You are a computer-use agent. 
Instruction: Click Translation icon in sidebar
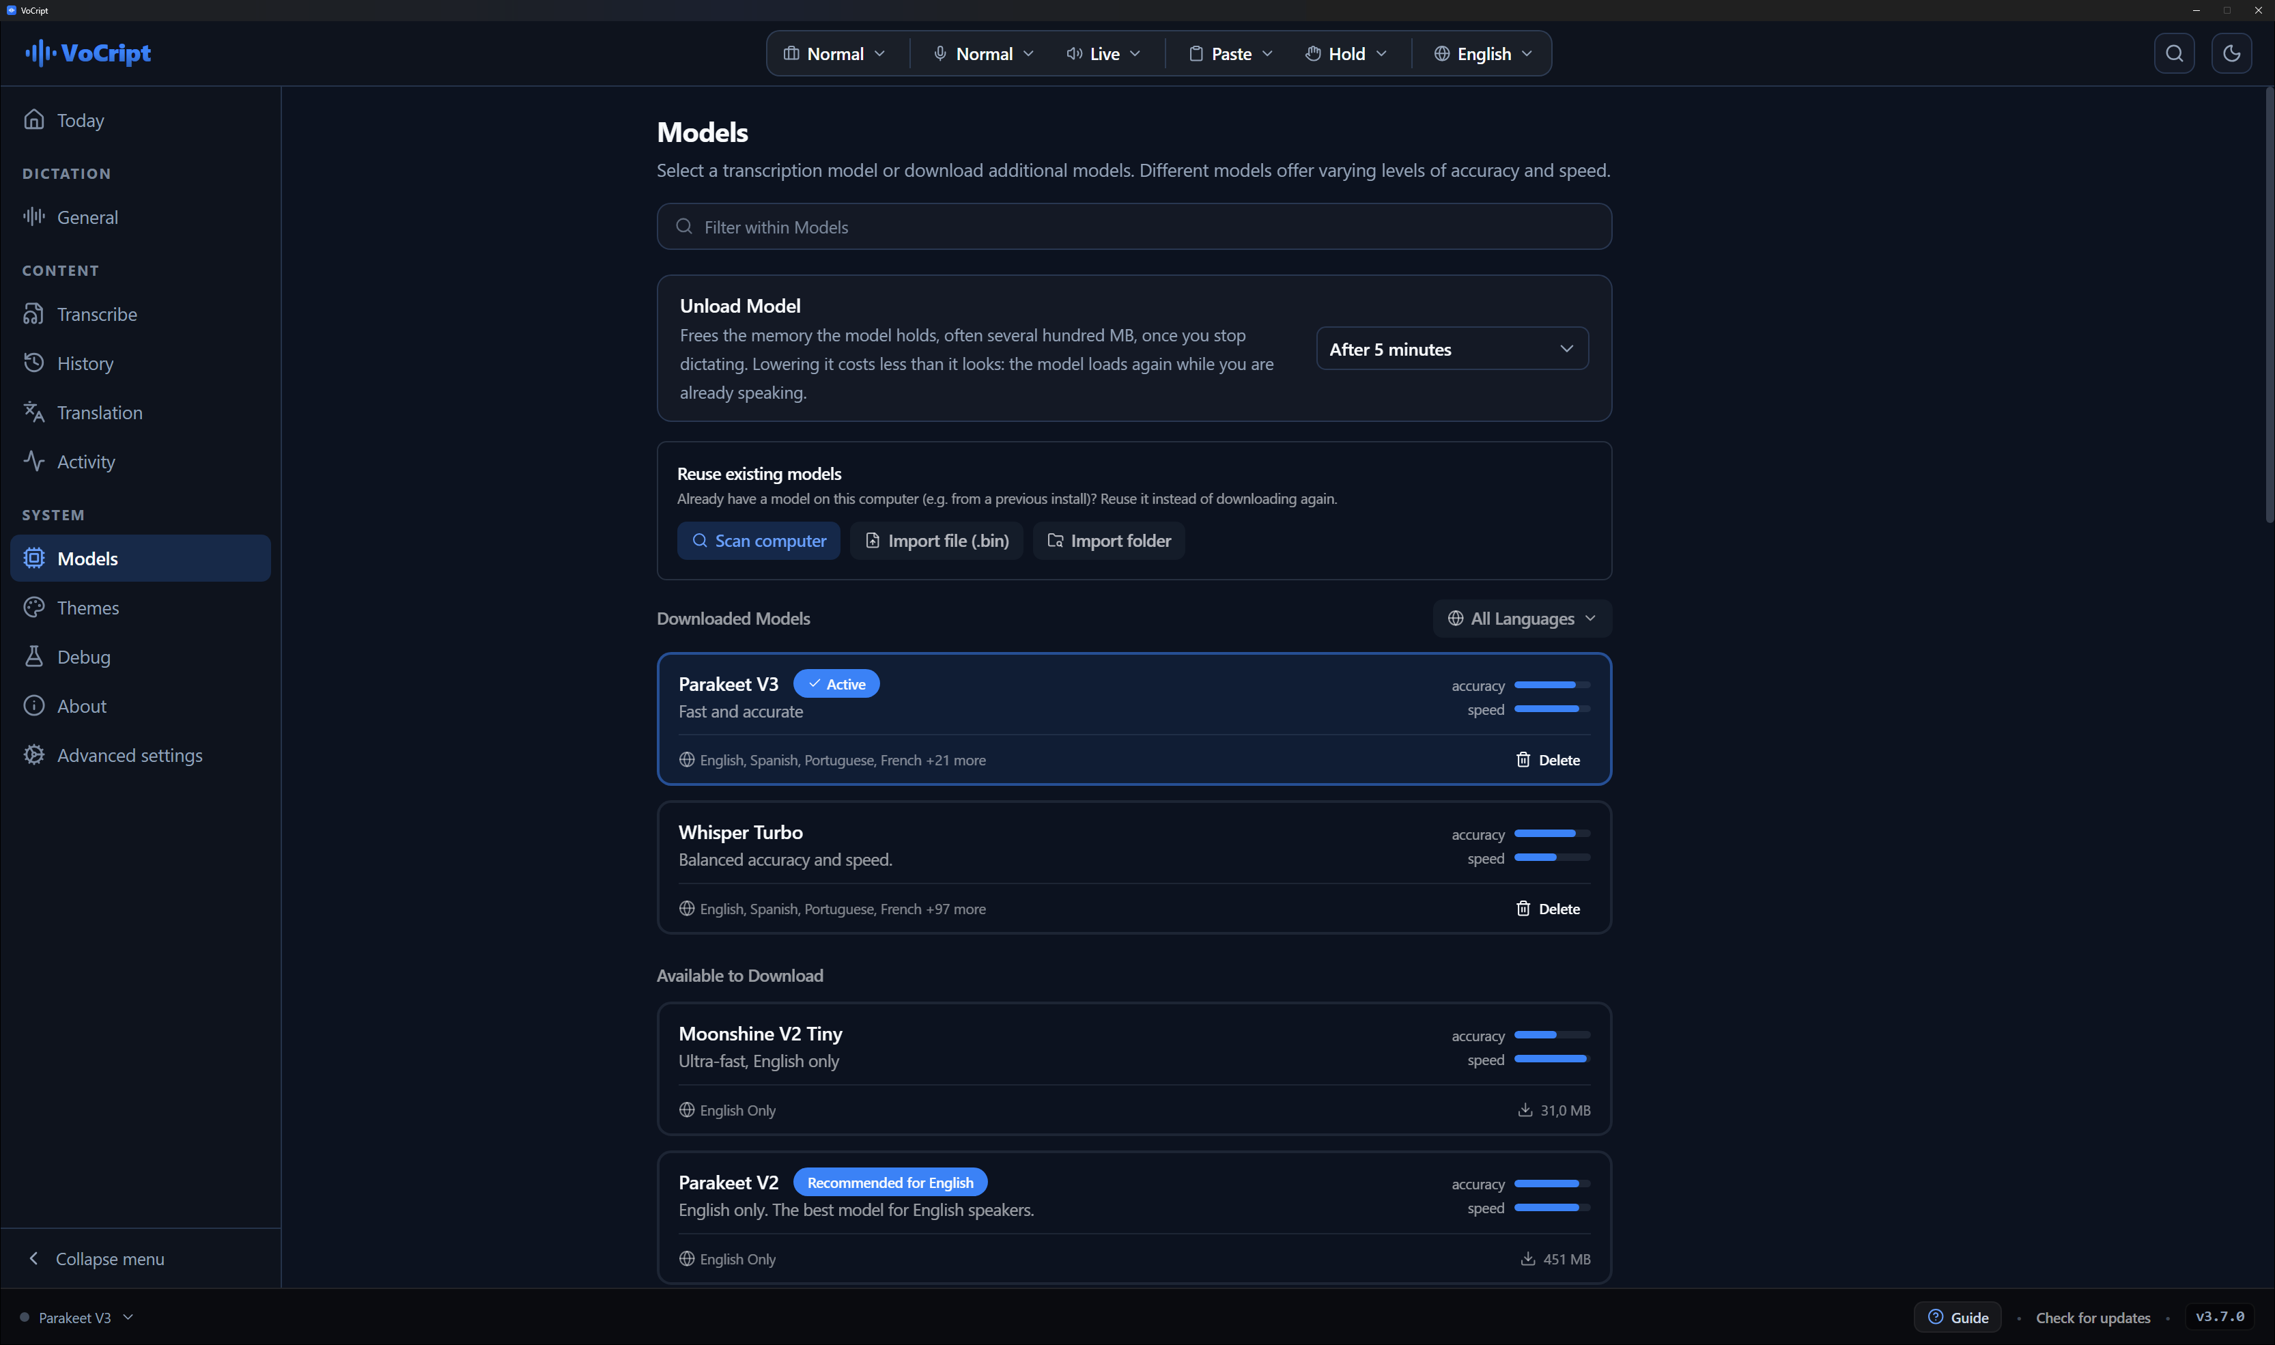(x=33, y=412)
